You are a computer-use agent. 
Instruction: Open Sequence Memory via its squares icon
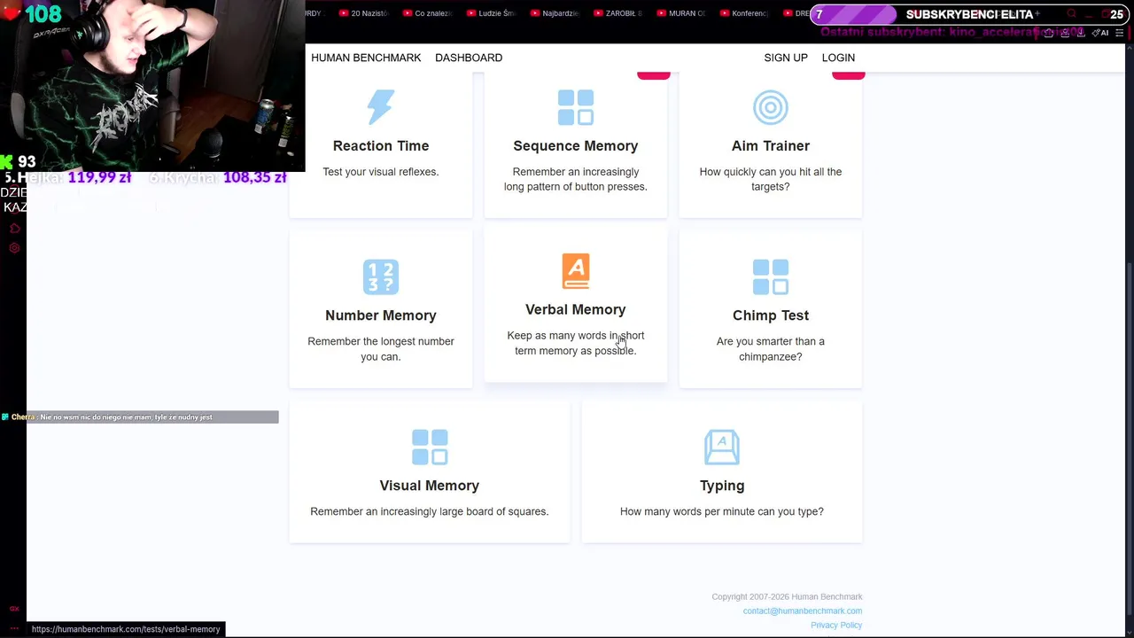click(x=576, y=107)
